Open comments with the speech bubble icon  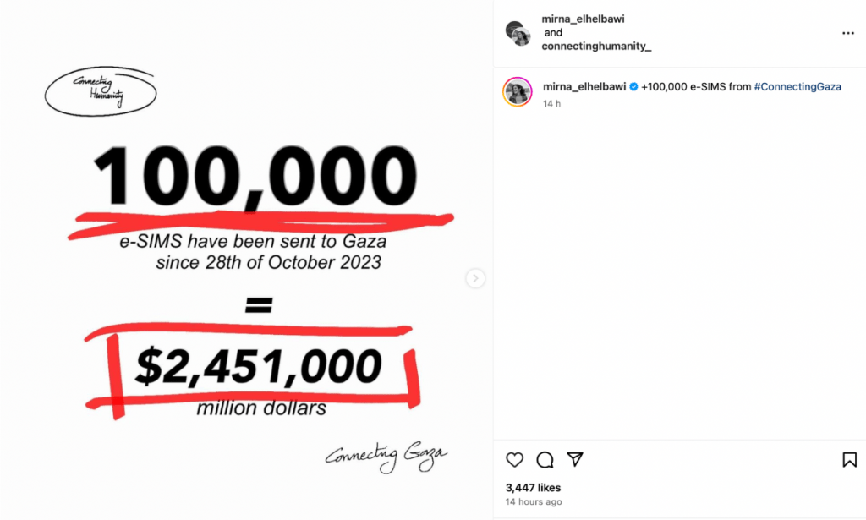545,460
